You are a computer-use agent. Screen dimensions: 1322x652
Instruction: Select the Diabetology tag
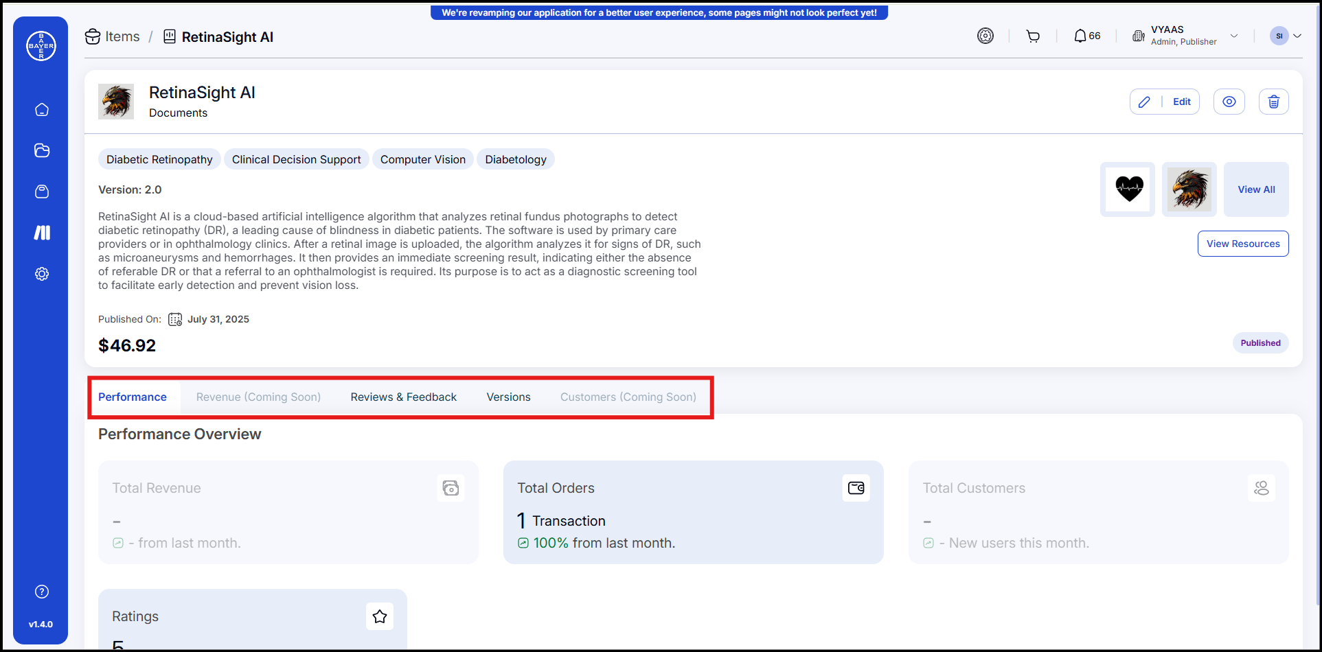516,159
